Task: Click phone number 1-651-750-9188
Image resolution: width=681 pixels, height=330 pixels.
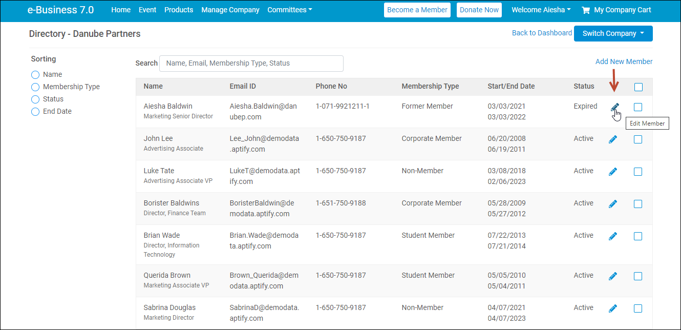Action: [x=340, y=203]
